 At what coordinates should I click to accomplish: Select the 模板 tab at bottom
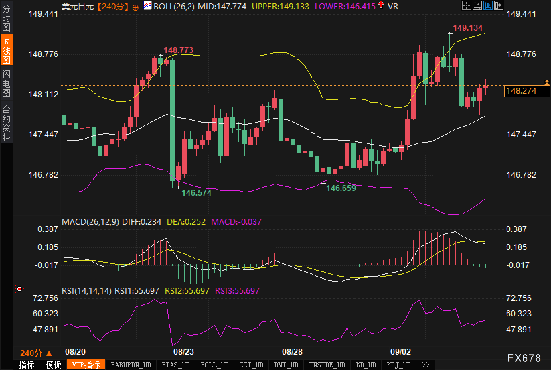(53, 365)
